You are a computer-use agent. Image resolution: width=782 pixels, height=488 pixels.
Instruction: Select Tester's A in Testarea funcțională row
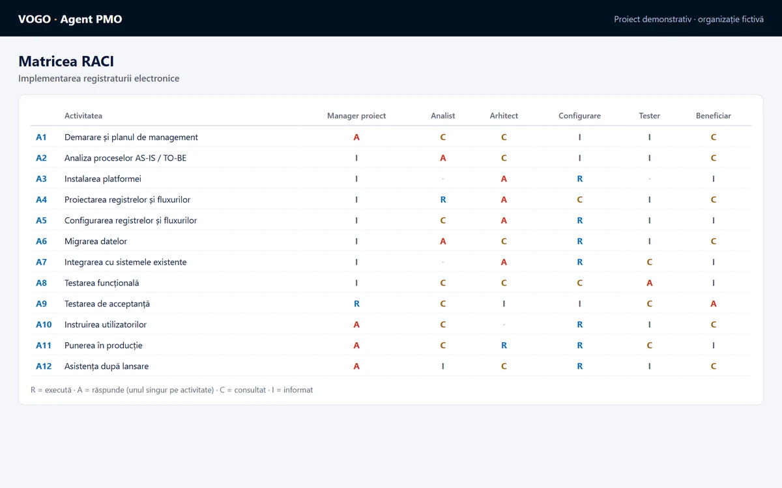650,283
